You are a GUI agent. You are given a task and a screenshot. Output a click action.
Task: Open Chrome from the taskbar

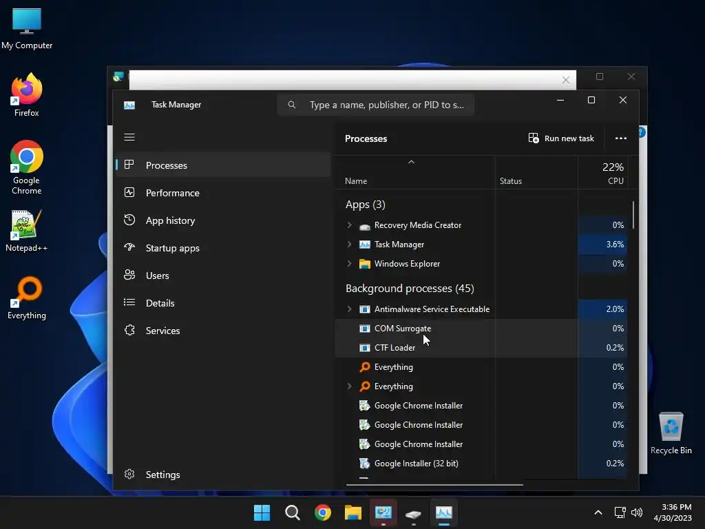pyautogui.click(x=322, y=512)
